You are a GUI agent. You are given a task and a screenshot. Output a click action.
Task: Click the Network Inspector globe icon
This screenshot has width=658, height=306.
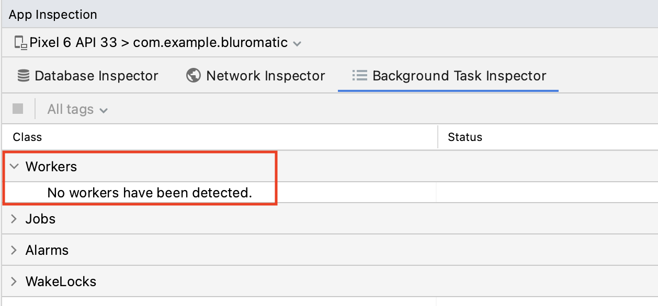coord(194,76)
